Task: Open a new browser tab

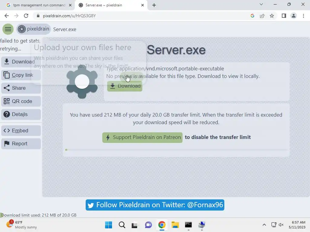Action: tap(154, 5)
